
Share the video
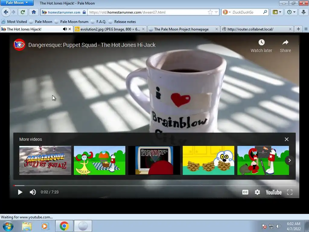coord(285,46)
